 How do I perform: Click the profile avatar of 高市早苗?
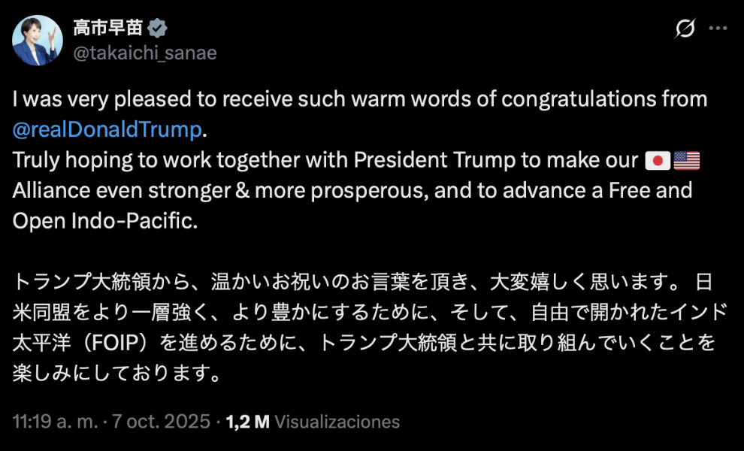click(x=38, y=41)
